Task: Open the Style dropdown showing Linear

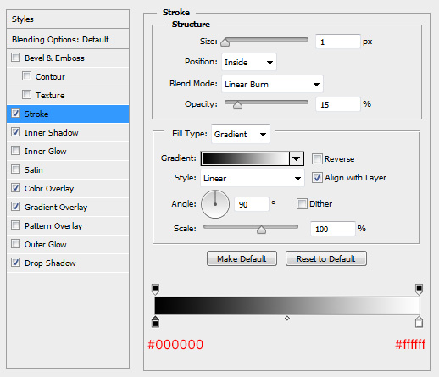Action: click(x=253, y=178)
